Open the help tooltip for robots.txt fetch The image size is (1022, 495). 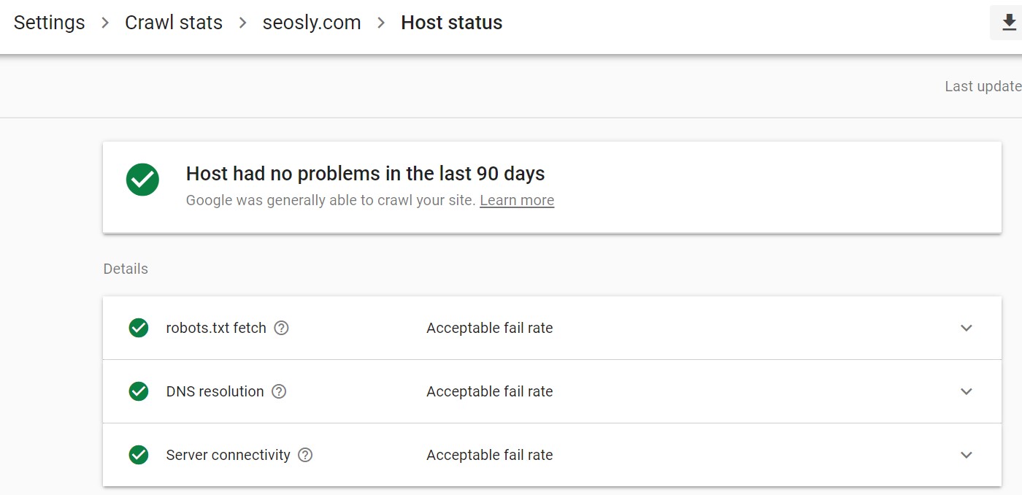pyautogui.click(x=282, y=328)
